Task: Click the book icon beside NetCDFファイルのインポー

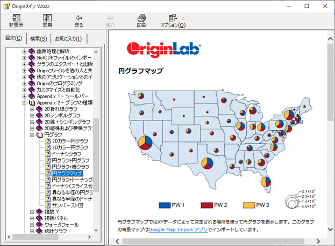Action: (32, 57)
